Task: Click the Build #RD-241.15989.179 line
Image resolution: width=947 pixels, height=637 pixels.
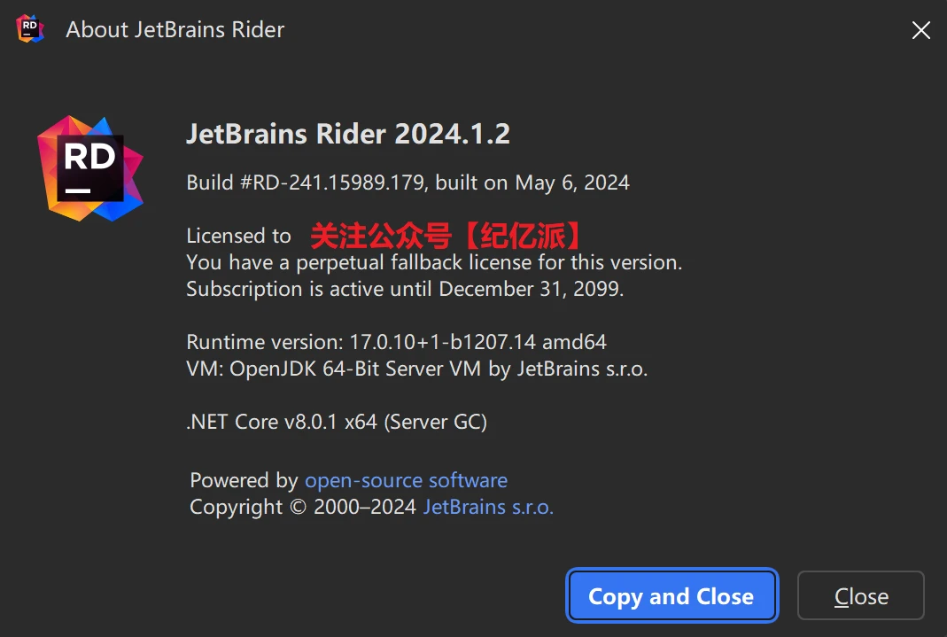Action: click(x=307, y=183)
